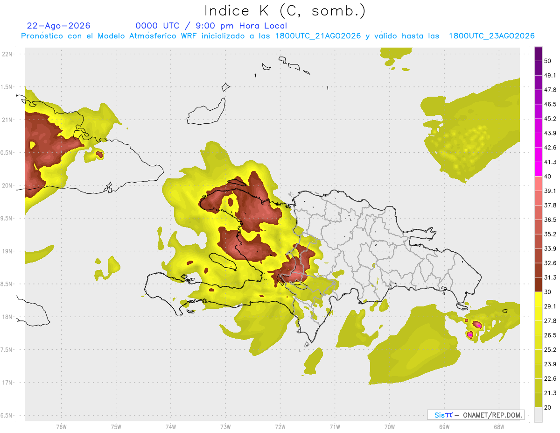Click the "32.6" legend value
Image resolution: width=560 pixels, height=433 pixels.
(x=551, y=263)
